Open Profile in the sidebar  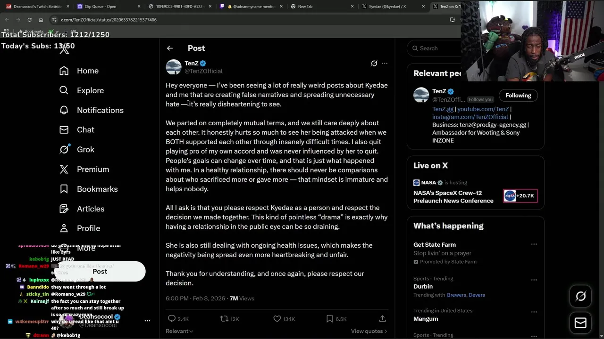(79, 228)
